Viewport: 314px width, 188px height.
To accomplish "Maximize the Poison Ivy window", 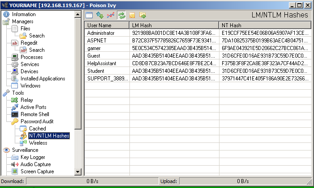I will [x=299, y=5].
